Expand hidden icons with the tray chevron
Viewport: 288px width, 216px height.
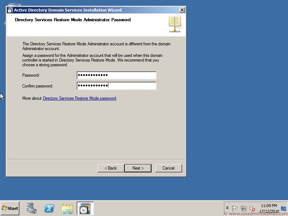[x=227, y=208]
